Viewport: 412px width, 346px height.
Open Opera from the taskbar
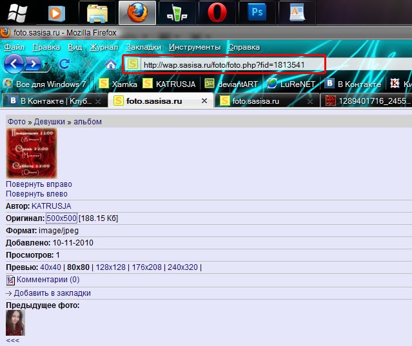pyautogui.click(x=216, y=12)
